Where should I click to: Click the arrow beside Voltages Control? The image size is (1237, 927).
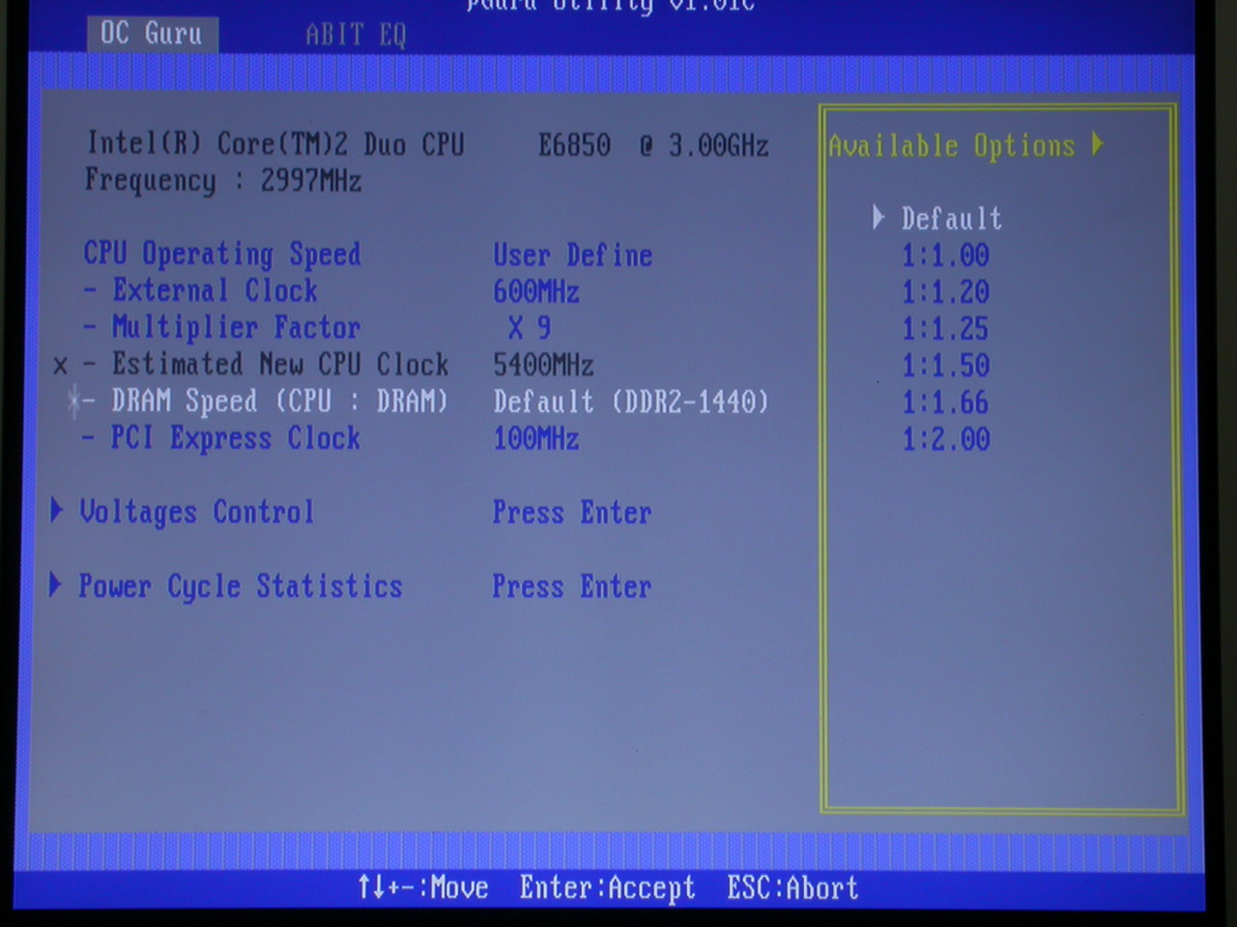coord(56,510)
